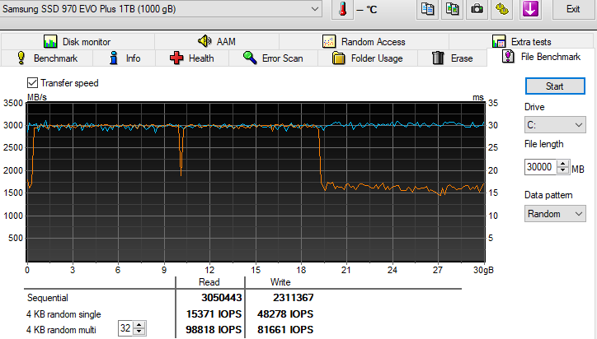Viewport: 597px width, 339px height.
Task: Click the 4 KB random multi label
Action: click(x=61, y=330)
